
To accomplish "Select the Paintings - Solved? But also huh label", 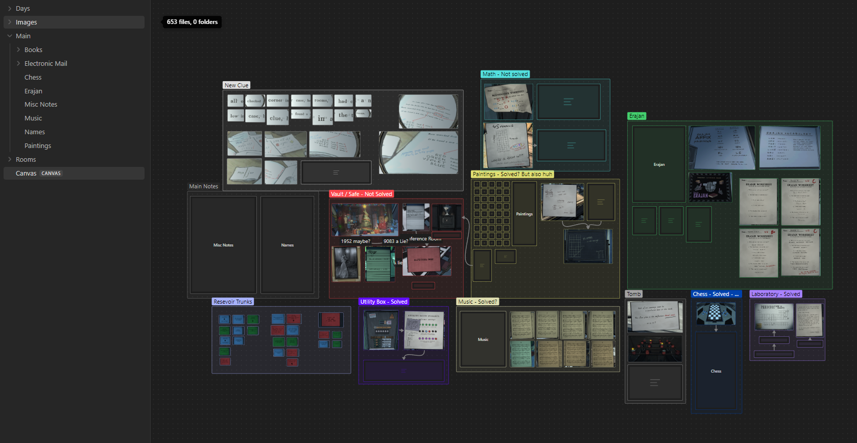I will 512,174.
